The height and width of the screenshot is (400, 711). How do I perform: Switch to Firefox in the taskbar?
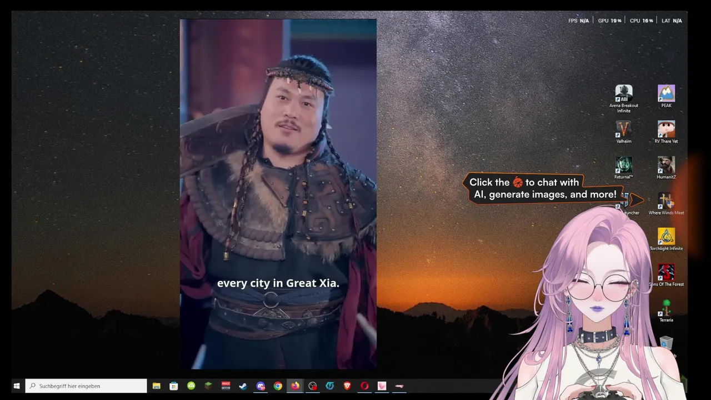pyautogui.click(x=295, y=386)
